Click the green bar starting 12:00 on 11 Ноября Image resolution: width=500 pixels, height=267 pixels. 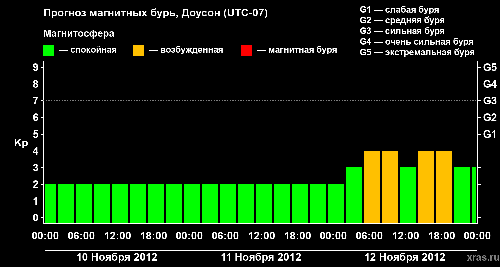tap(264, 204)
